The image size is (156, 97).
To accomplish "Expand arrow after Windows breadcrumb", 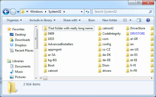I will pos(46,12).
